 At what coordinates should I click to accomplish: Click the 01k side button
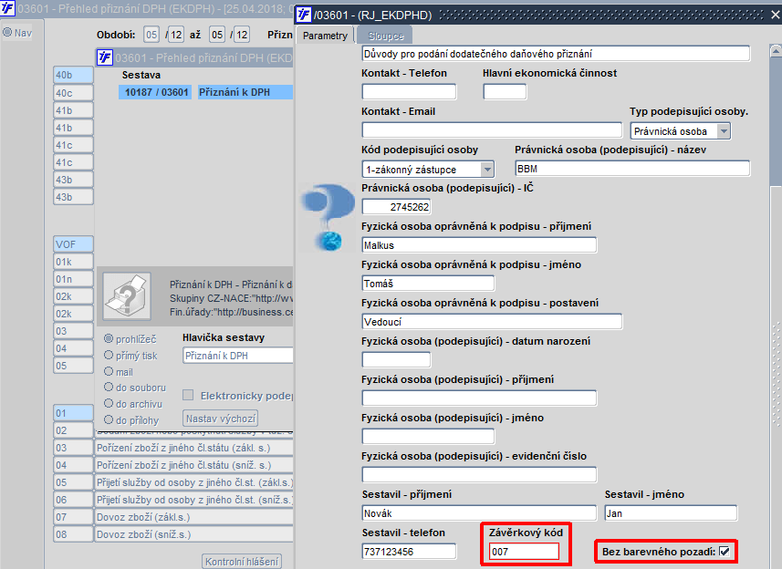coord(73,262)
